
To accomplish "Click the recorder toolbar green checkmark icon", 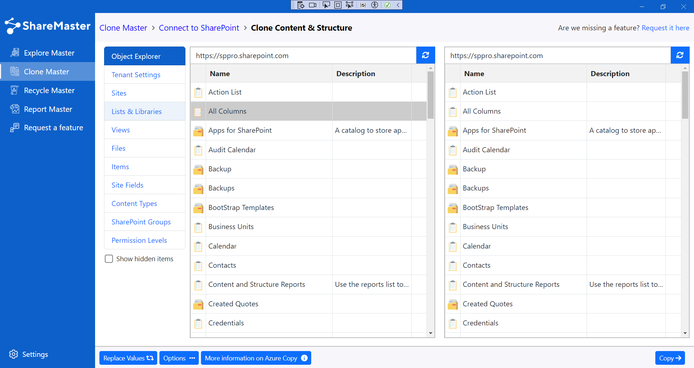I will (x=387, y=5).
